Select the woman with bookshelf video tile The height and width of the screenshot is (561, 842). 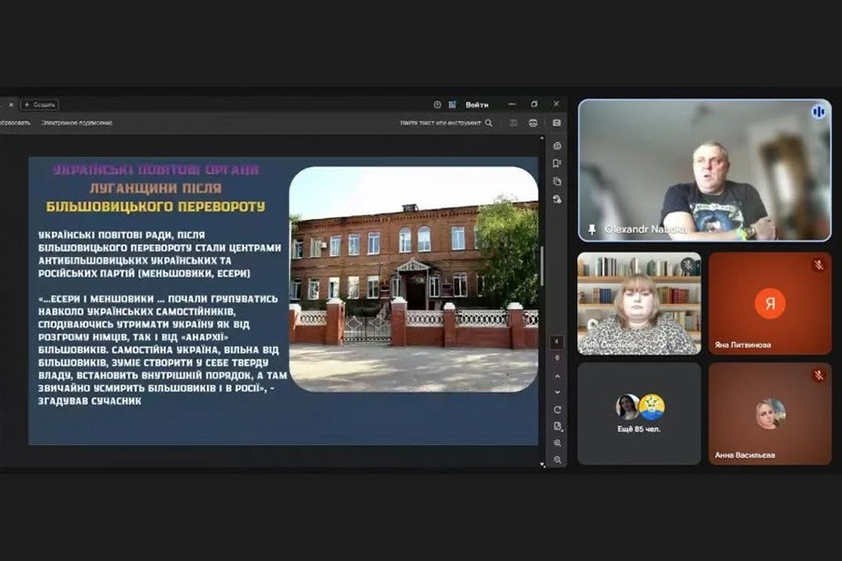[x=639, y=303]
